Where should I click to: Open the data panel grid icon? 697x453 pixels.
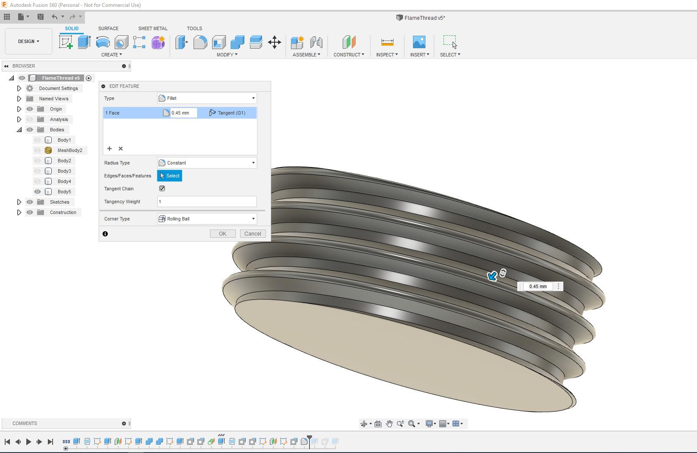(x=7, y=17)
